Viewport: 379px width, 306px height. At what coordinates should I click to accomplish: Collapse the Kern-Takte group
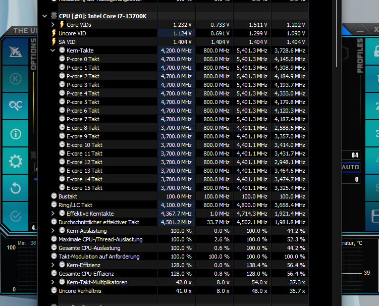pos(53,50)
